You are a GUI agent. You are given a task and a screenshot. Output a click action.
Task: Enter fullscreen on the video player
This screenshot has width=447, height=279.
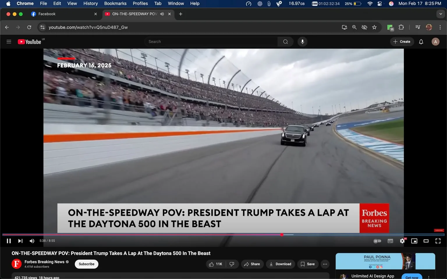point(438,241)
